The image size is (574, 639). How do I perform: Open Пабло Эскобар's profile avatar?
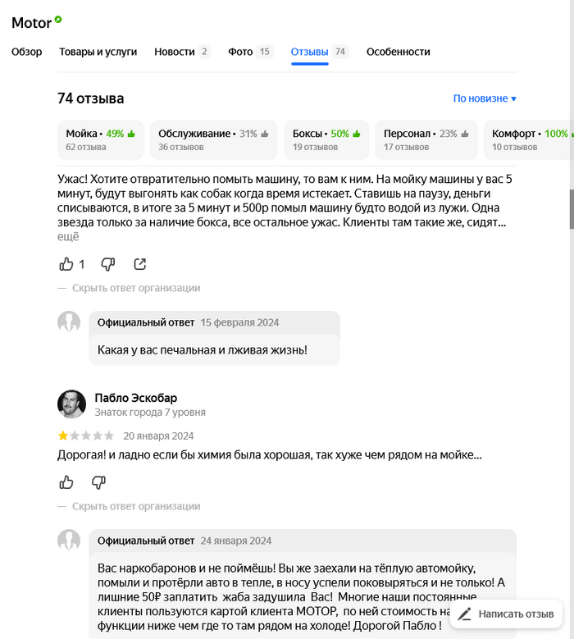71,404
